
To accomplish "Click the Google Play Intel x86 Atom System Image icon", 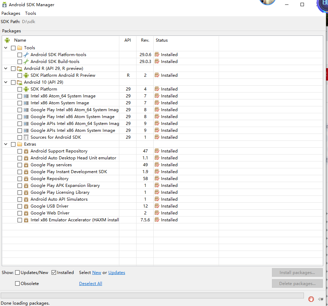I will point(26,117).
